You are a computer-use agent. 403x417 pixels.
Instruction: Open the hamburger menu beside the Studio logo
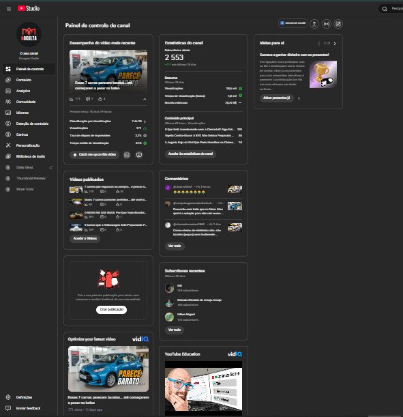pyautogui.click(x=9, y=9)
